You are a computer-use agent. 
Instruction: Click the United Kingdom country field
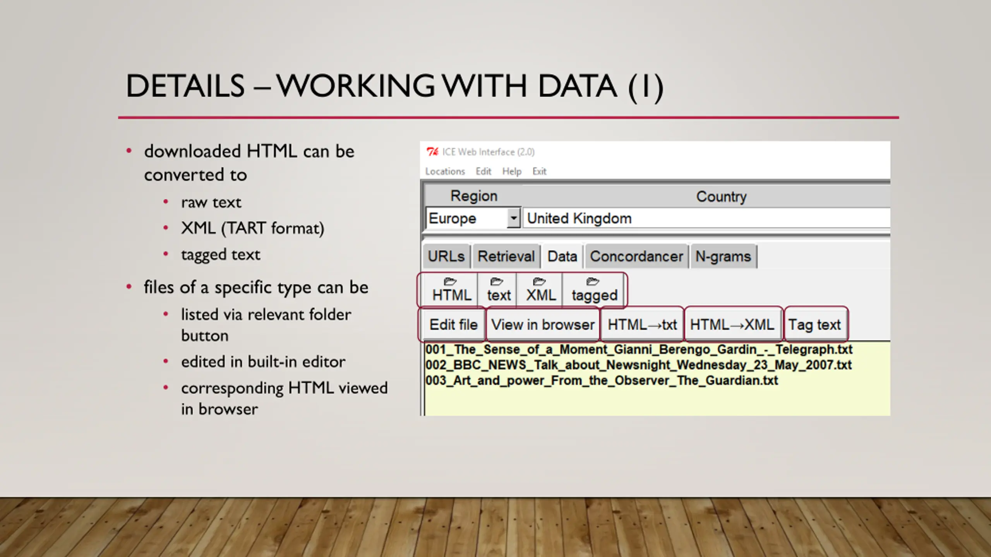click(x=706, y=218)
